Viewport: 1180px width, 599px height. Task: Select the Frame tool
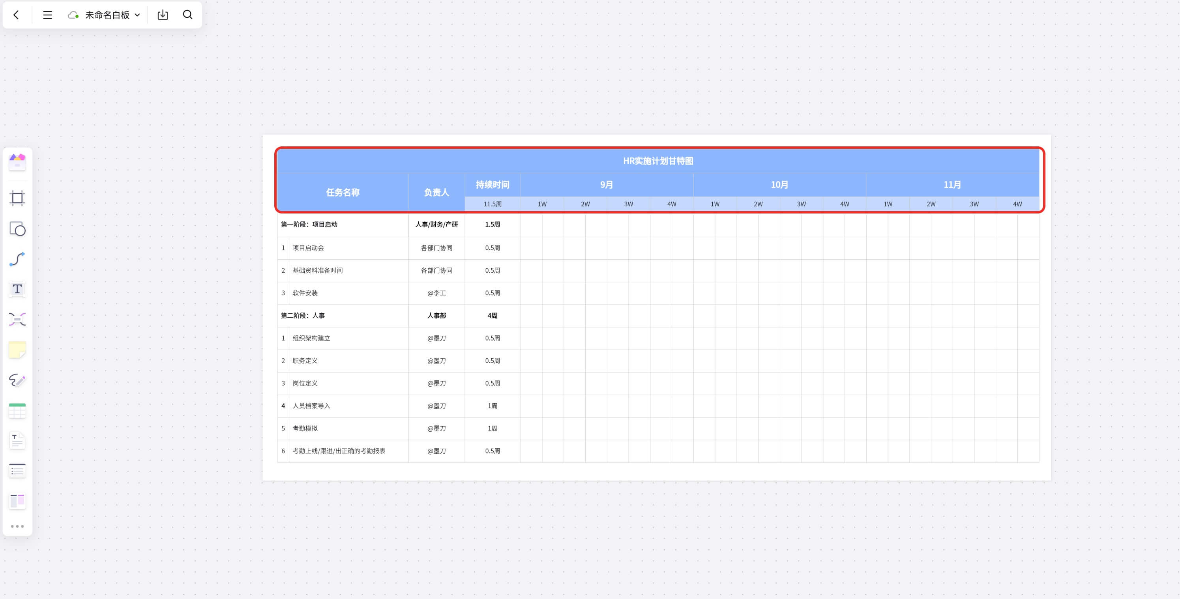click(17, 198)
